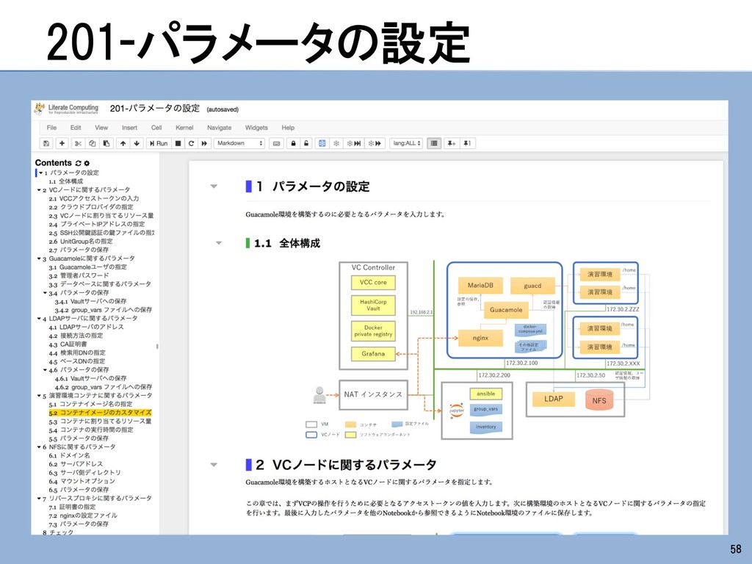Restart the kernel icon

pyautogui.click(x=191, y=143)
